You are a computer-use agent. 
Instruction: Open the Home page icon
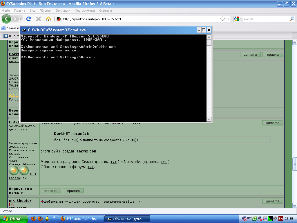pos(48,19)
